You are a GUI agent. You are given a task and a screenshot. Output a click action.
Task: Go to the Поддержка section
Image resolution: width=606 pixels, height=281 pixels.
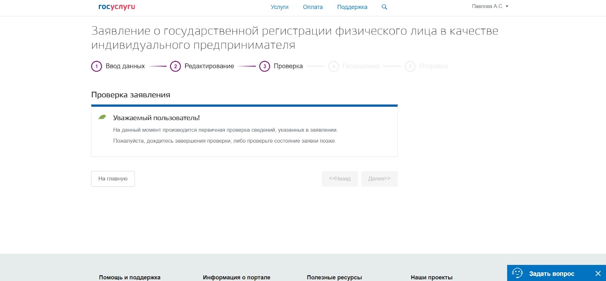(x=352, y=7)
